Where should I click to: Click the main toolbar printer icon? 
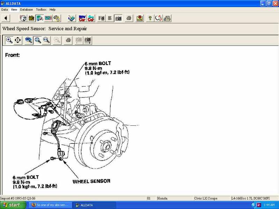pos(129,18)
